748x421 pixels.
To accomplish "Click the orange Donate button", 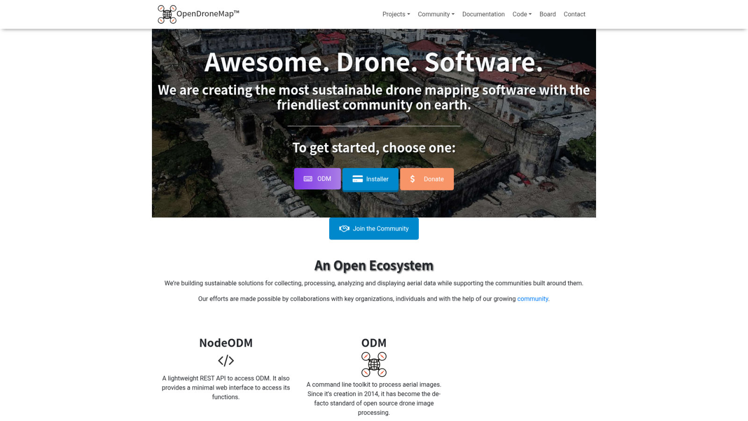I will 427,179.
